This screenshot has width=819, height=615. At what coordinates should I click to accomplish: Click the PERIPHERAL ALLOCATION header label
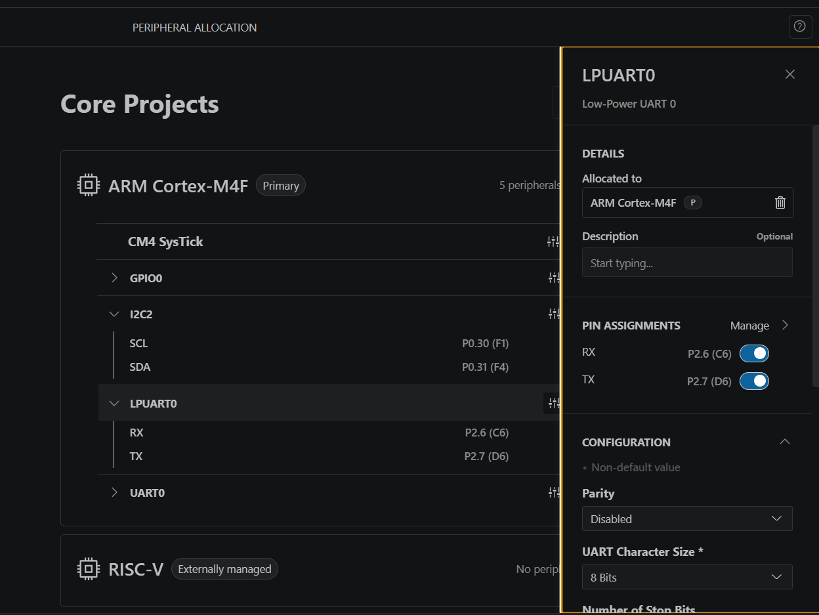[194, 28]
